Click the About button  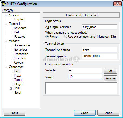click(x=14, y=113)
